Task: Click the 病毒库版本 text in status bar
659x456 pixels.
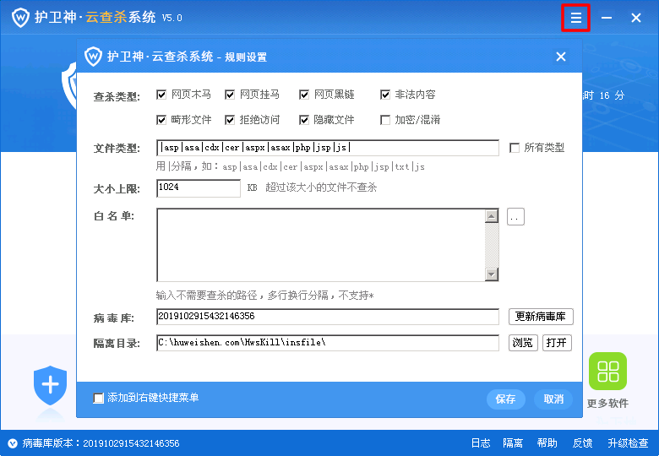Action: pos(101,443)
